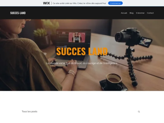The width and height of the screenshot is (164, 123).
Task: Click the empty dark header bar area
Action: (73, 13)
